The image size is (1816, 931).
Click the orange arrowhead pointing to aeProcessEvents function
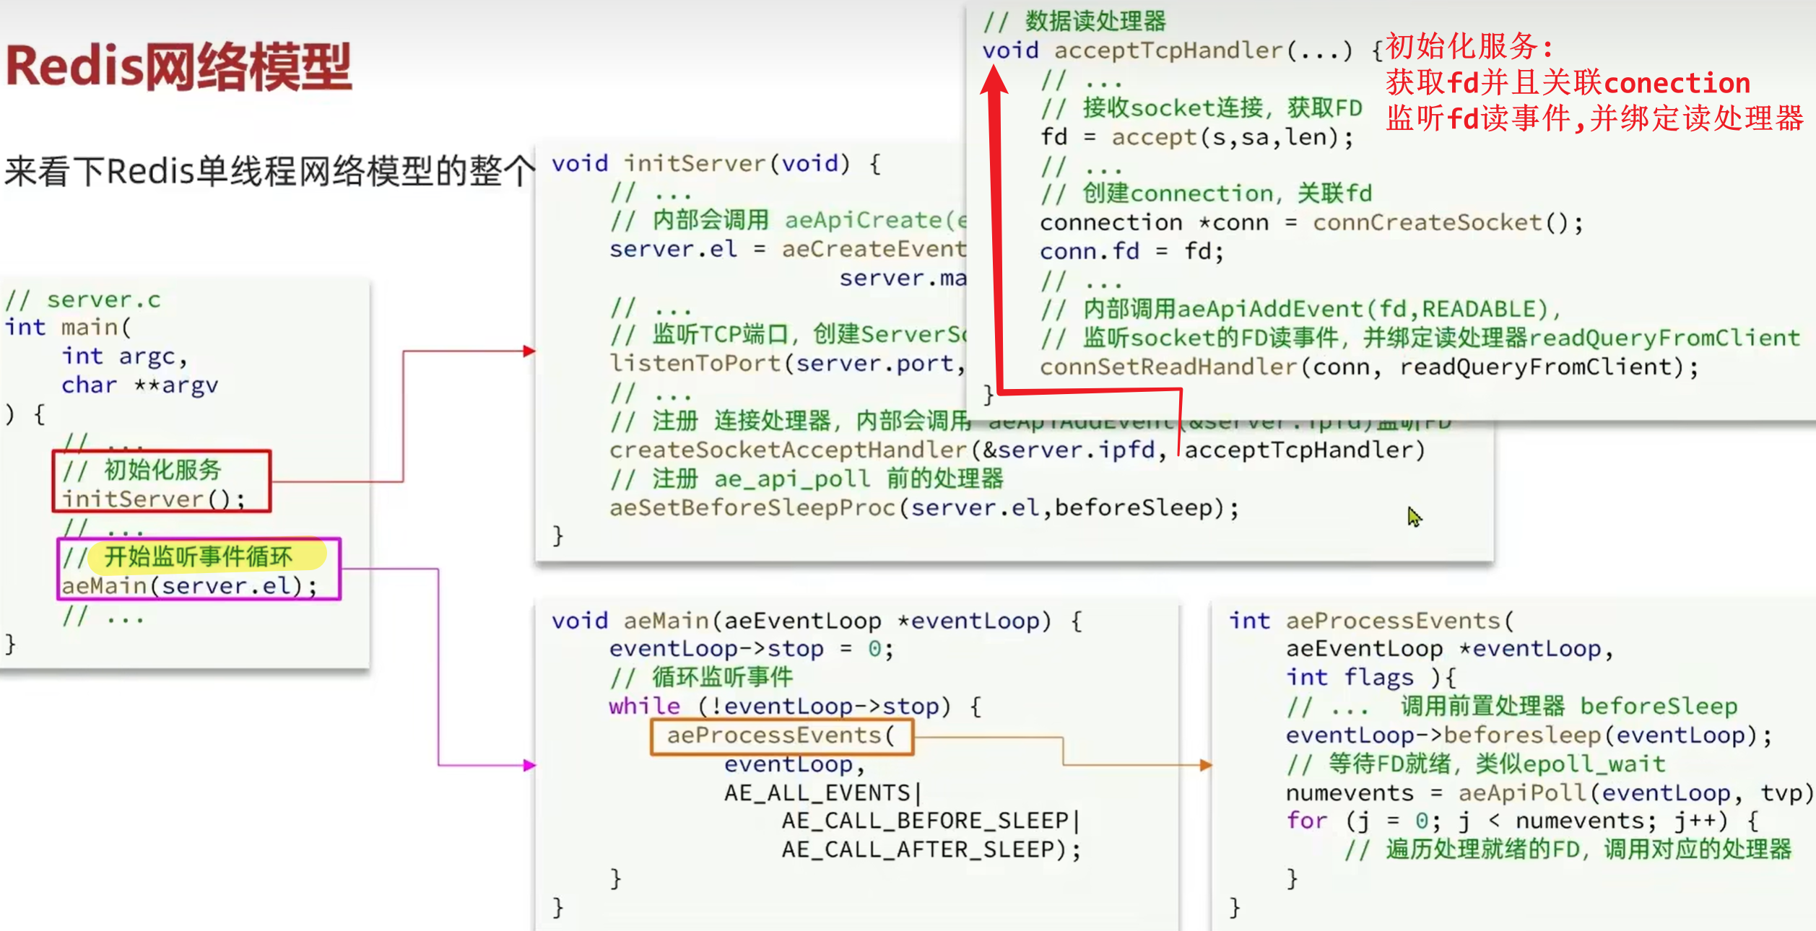click(1205, 765)
